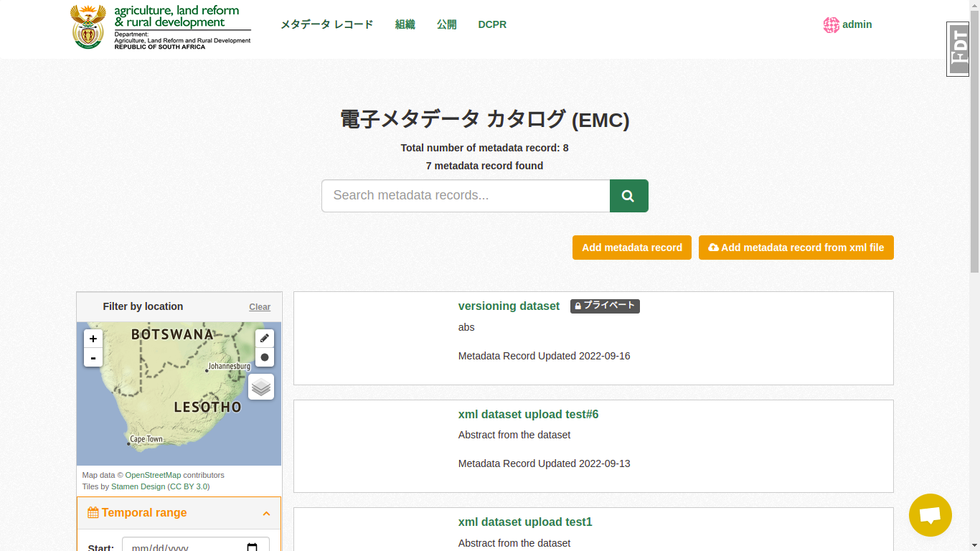Click the プライベート badge on versioning dataset
This screenshot has width=980, height=551.
(x=605, y=306)
